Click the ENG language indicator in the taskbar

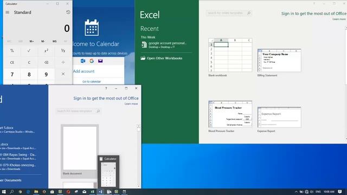318,192
